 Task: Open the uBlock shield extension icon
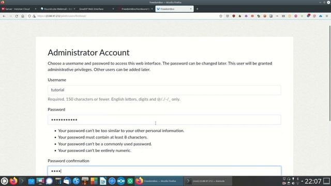point(234,16)
